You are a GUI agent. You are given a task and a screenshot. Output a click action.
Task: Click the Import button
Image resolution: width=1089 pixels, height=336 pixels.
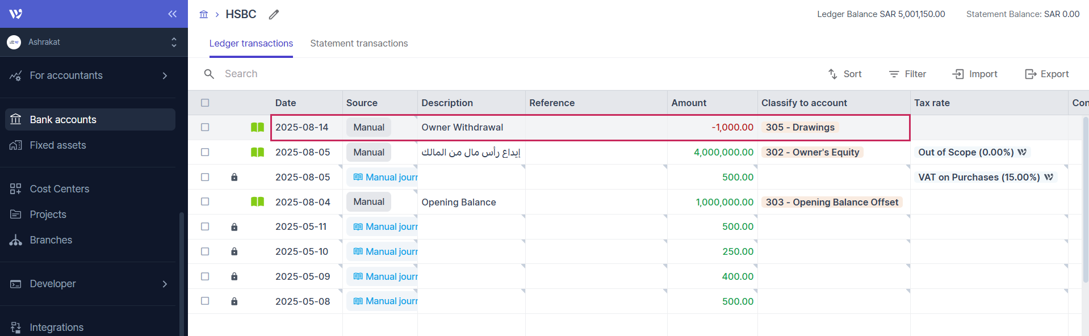[975, 74]
